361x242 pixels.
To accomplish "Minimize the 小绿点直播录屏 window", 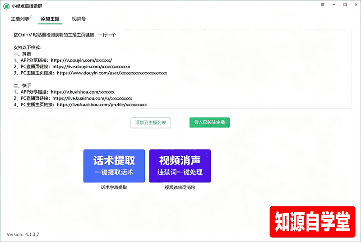I will [x=334, y=5].
